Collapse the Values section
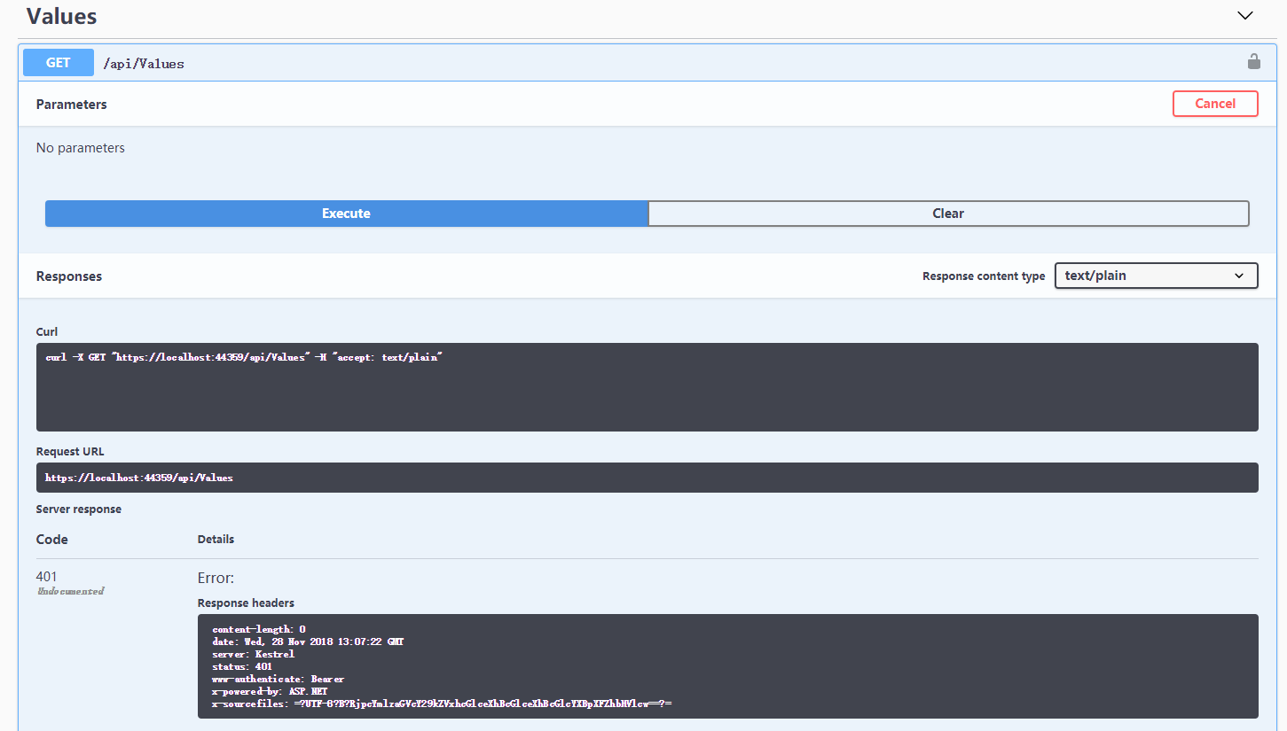The height and width of the screenshot is (731, 1287). [1244, 15]
